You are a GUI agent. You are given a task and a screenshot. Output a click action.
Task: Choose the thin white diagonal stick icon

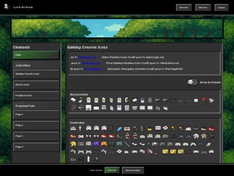tap(127, 144)
